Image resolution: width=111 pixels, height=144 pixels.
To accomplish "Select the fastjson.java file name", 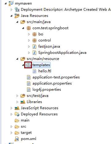I will (49, 46).
